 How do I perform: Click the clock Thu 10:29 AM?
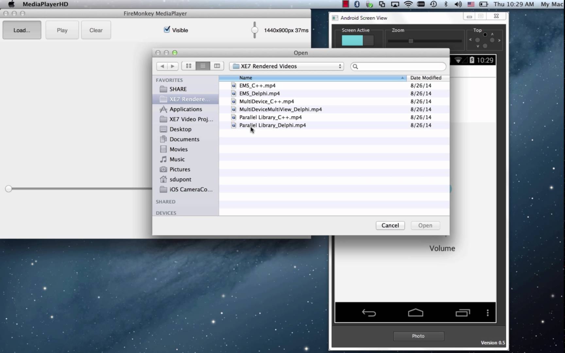(x=514, y=4)
